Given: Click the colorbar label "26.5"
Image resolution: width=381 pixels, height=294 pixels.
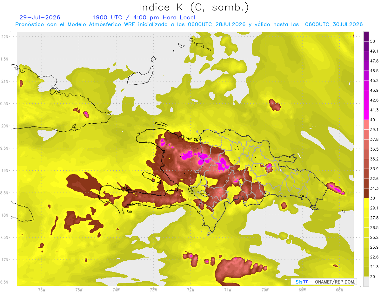Looking at the screenshot, I should (374, 228).
